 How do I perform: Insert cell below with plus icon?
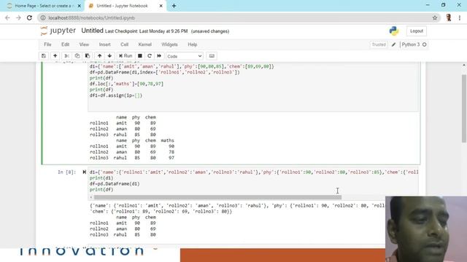tap(55, 56)
